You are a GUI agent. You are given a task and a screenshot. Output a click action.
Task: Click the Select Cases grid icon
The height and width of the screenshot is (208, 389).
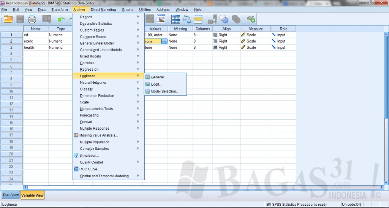pyautogui.click(x=198, y=19)
